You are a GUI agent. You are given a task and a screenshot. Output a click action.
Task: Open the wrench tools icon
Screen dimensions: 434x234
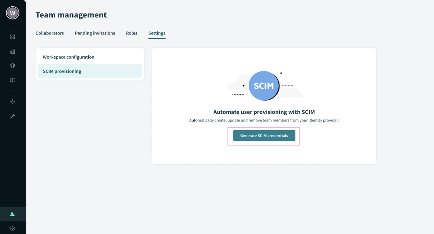(x=13, y=116)
